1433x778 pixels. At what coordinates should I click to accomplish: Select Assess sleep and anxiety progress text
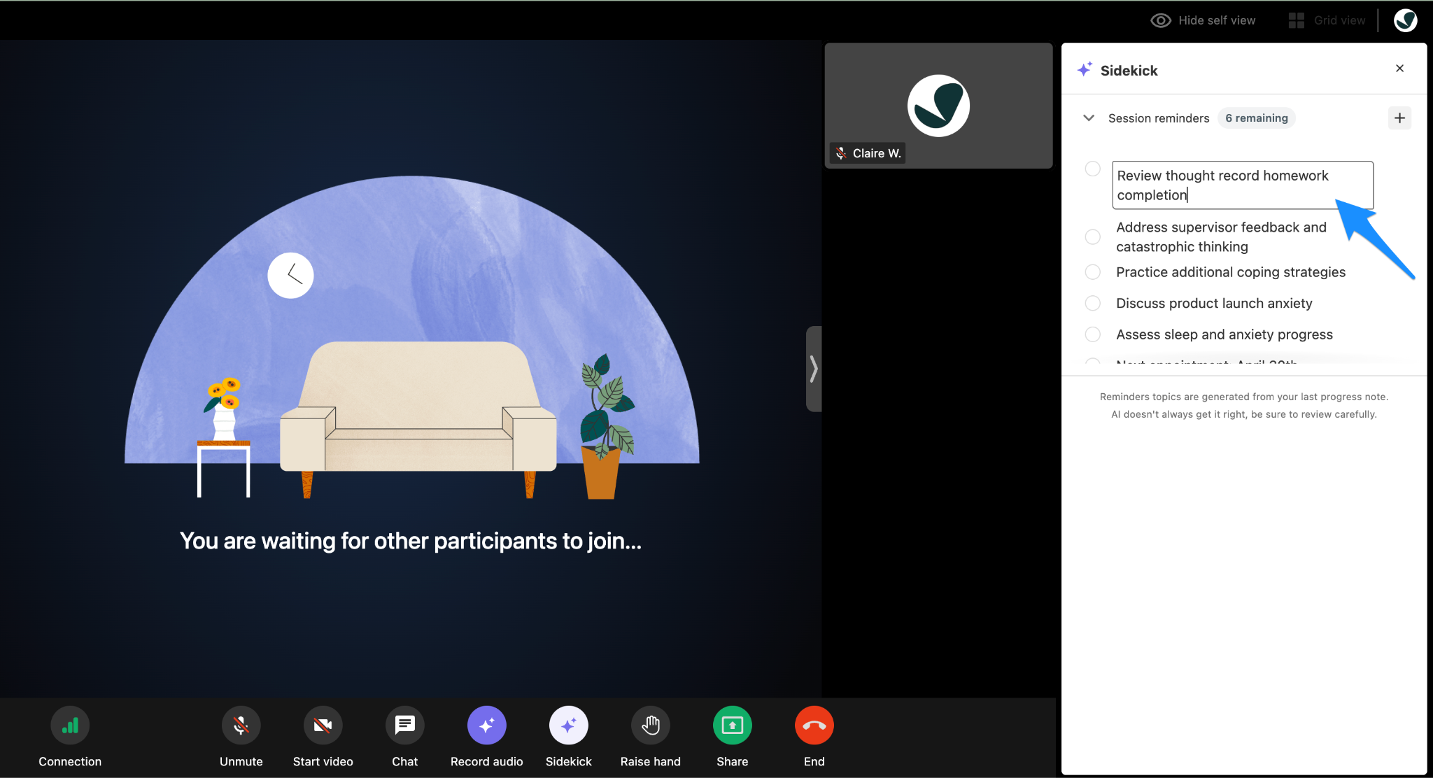[x=1224, y=334]
